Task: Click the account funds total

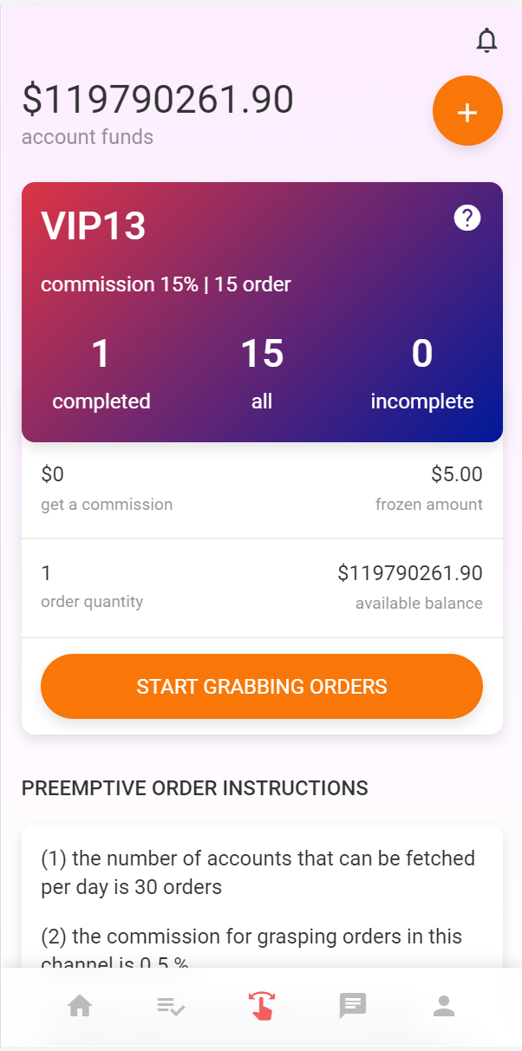Action: [158, 100]
